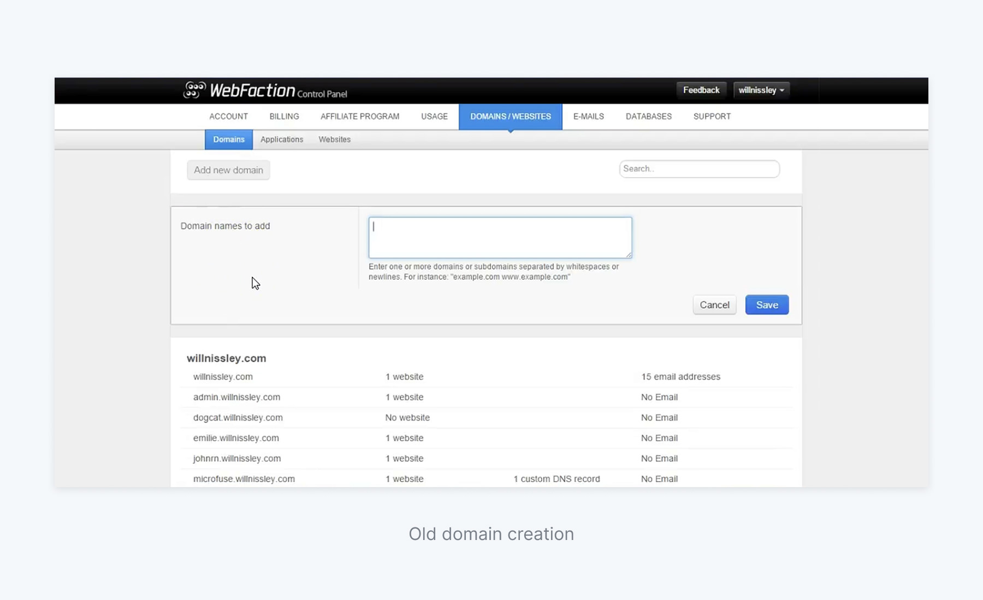Click 1 custom DNS record entry

[x=556, y=479]
